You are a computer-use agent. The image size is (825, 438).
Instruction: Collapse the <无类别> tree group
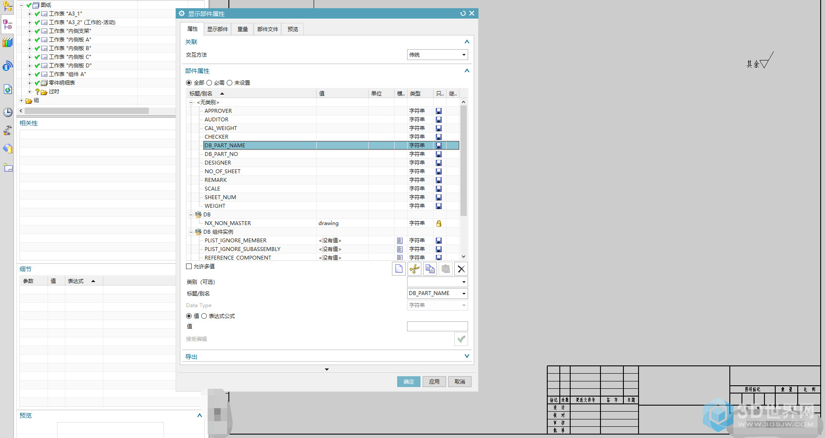pos(191,102)
